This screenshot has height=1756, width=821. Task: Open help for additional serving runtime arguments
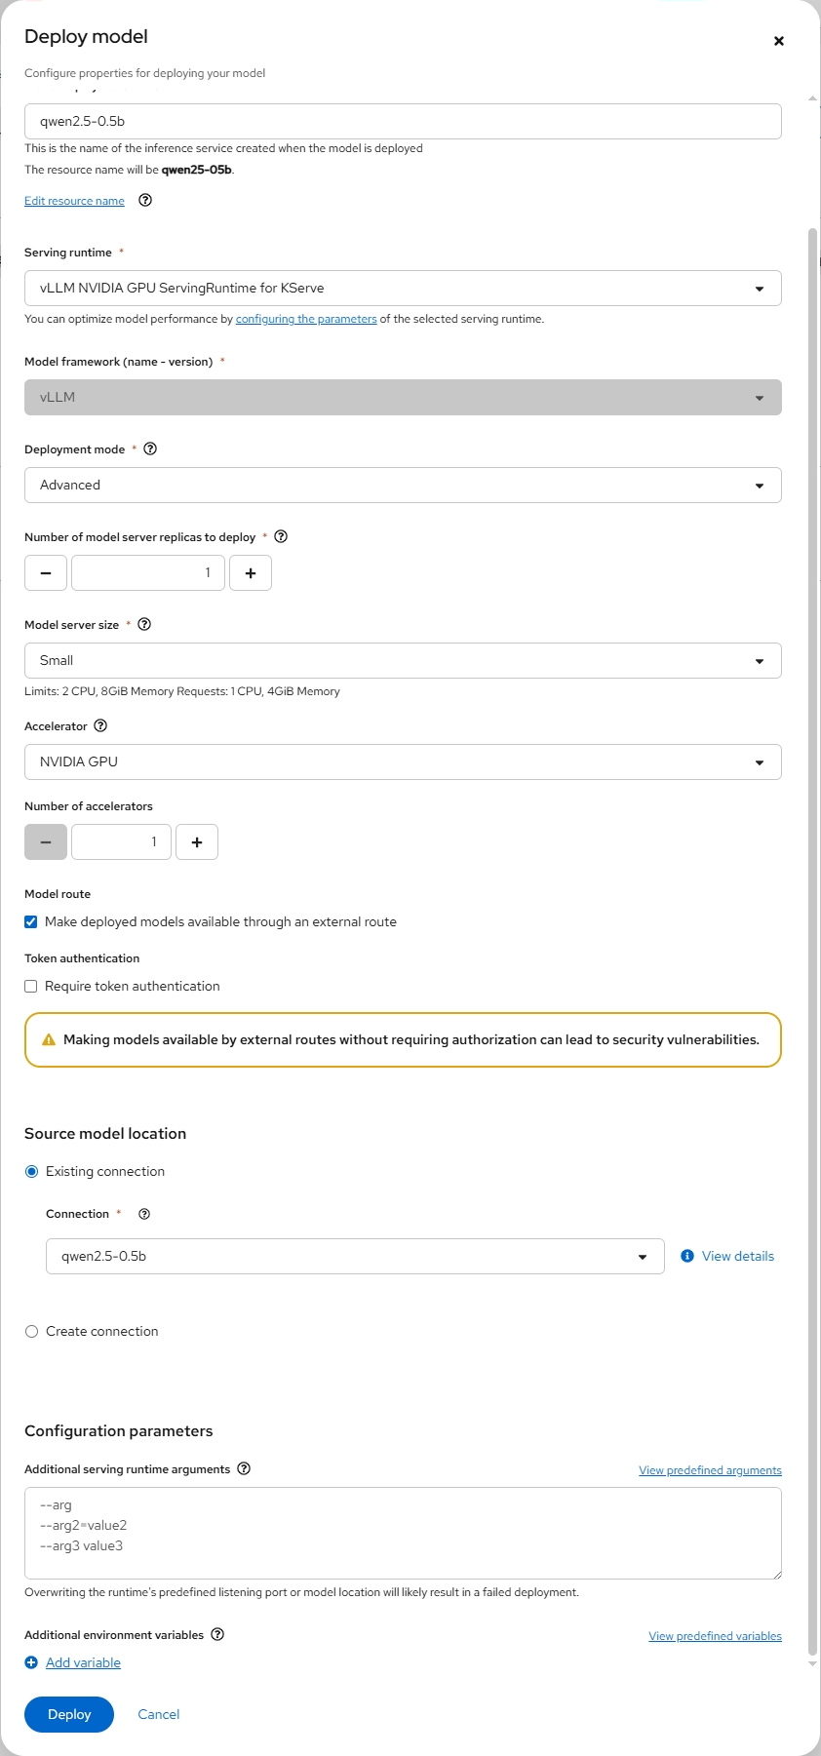tap(244, 1468)
